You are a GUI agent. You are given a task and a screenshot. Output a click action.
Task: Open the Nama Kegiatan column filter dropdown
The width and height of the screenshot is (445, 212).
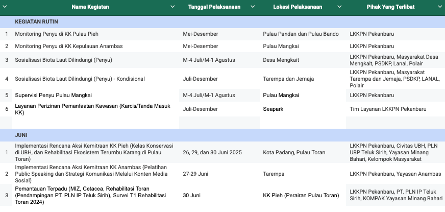pyautogui.click(x=172, y=7)
